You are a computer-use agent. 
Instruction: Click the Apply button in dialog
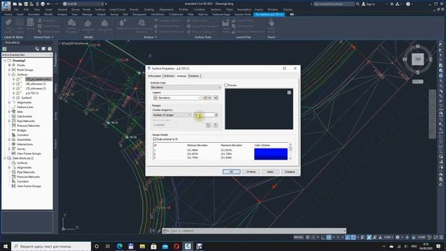(x=270, y=172)
